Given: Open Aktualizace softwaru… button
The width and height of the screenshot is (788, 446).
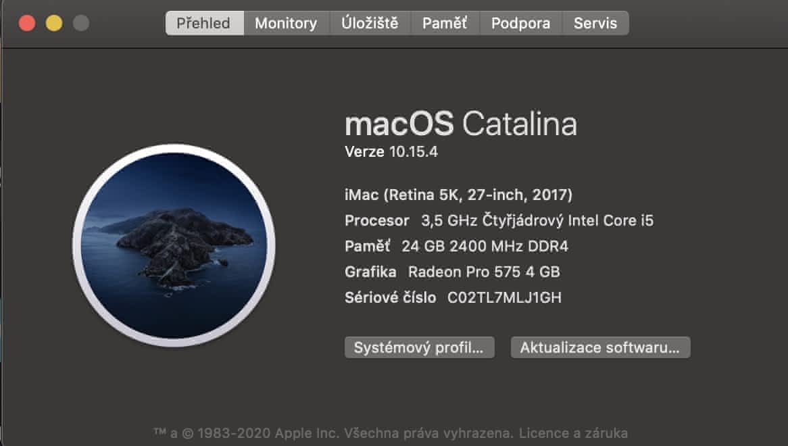Looking at the screenshot, I should (x=600, y=348).
